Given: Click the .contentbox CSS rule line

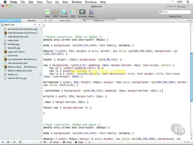Looking at the screenshot, I should point(102,91).
